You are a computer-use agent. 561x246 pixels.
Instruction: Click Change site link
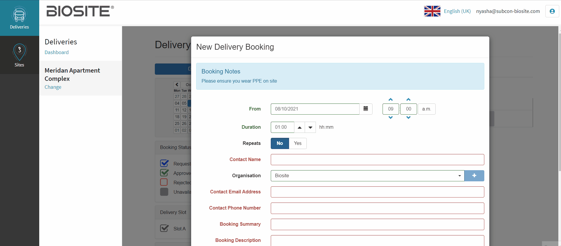pos(53,87)
